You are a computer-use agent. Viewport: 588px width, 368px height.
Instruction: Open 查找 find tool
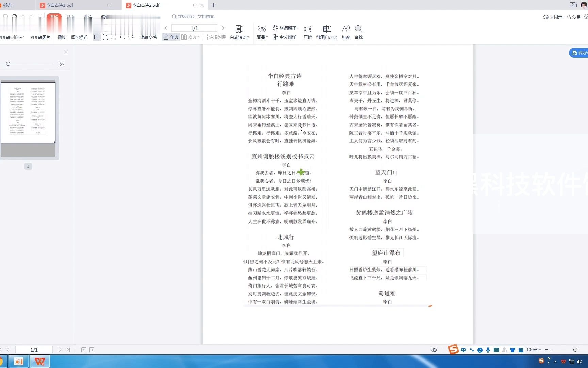pyautogui.click(x=359, y=33)
